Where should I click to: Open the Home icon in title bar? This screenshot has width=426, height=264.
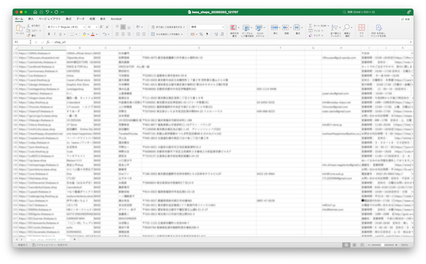pyautogui.click(x=35, y=12)
